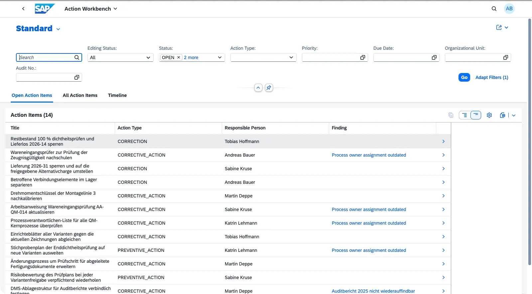
Task: Open finding link in Wareneingangsprüfer row
Action: tap(369, 155)
